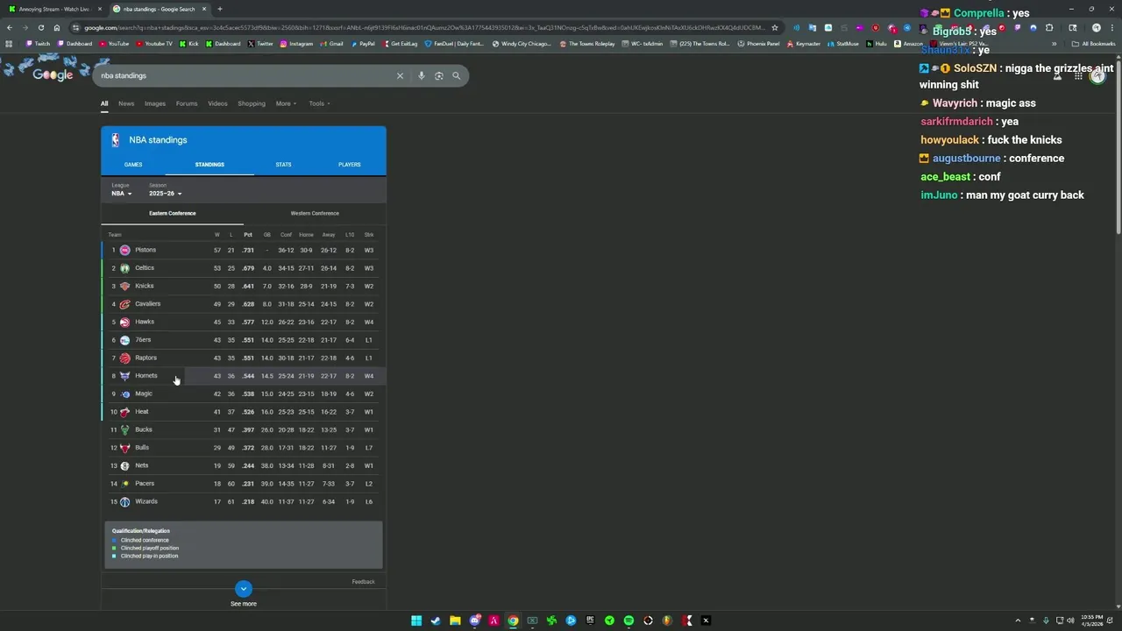This screenshot has width=1122, height=631.
Task: Open Windows Start menu
Action: point(416,620)
